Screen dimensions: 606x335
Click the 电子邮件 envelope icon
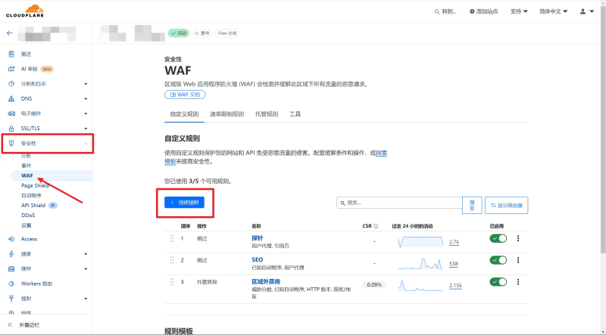11,113
